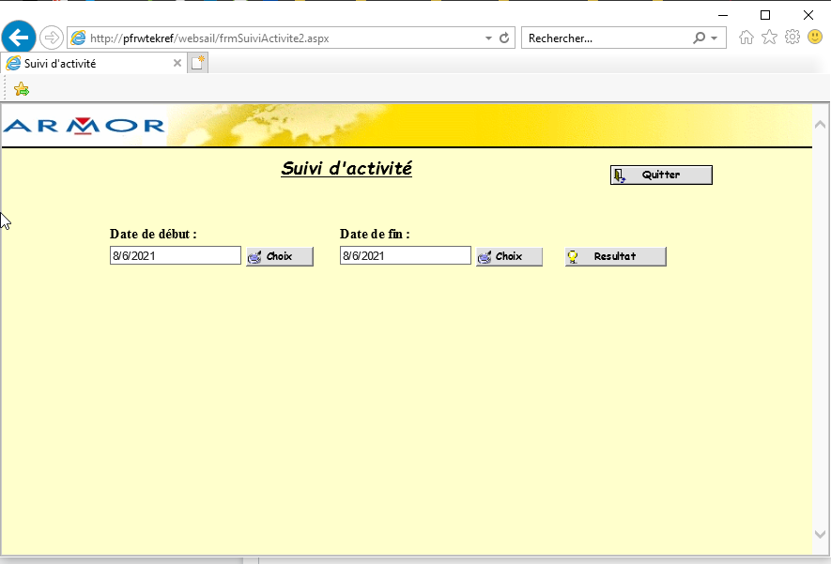Open the search provider dropdown arrow
The height and width of the screenshot is (564, 831).
coord(715,38)
